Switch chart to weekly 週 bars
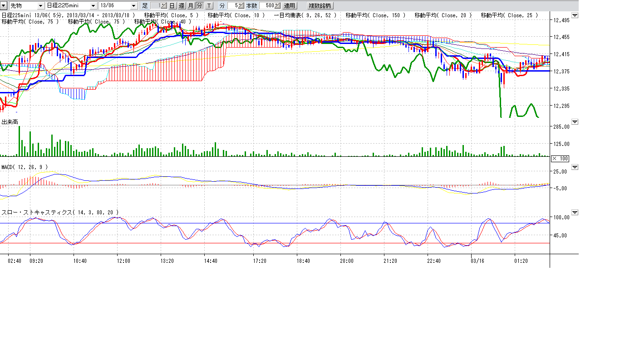The image size is (620, 348). (x=181, y=5)
